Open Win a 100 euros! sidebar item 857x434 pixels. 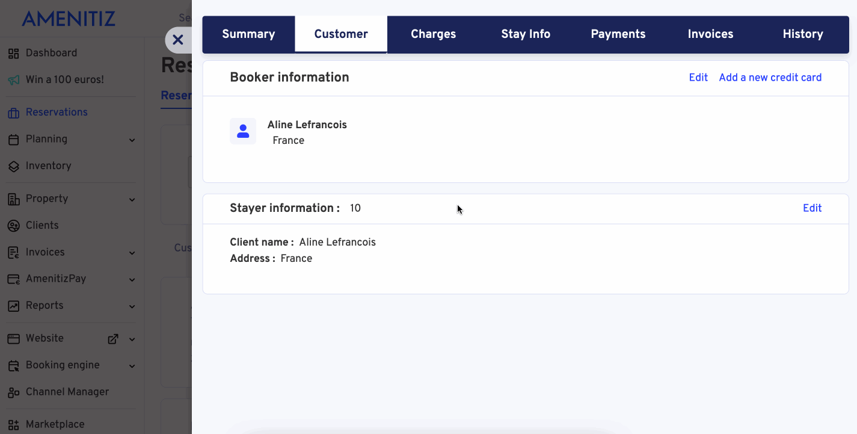(x=65, y=79)
